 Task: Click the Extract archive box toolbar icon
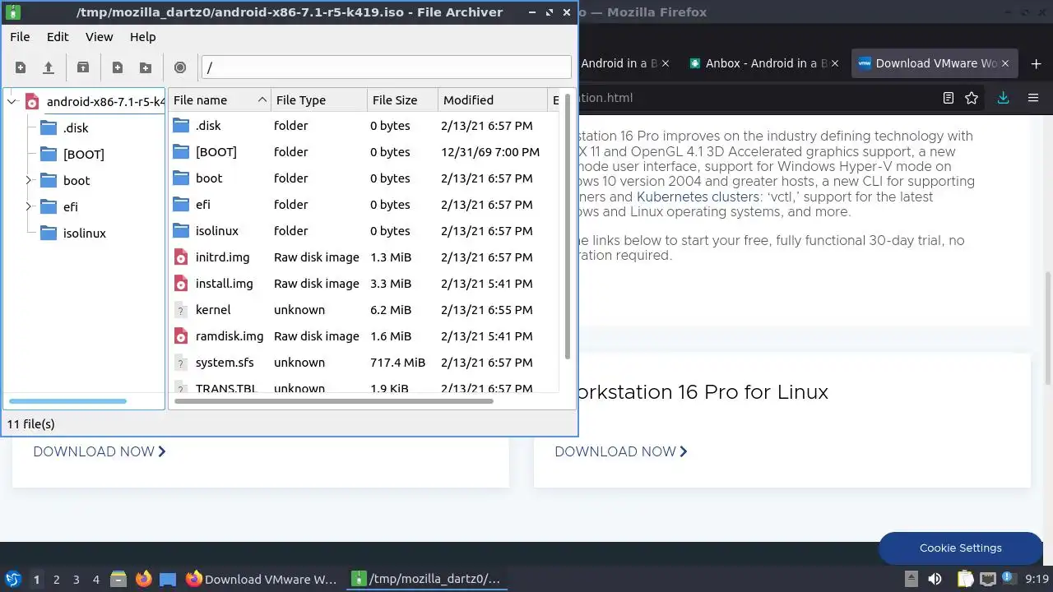[82, 67]
